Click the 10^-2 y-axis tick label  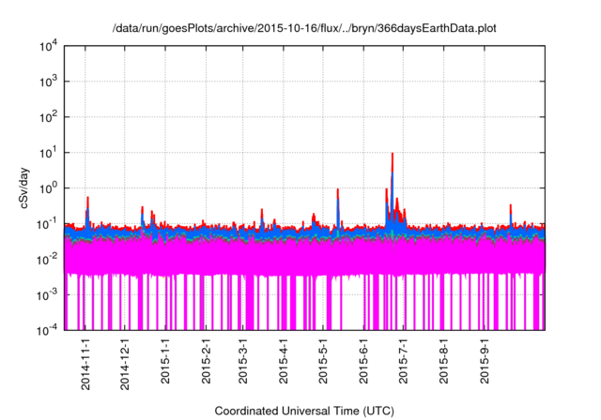(x=52, y=259)
